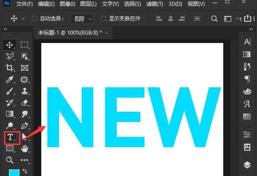The height and width of the screenshot is (176, 257).
Task: Select the Object Selection tool
Action: point(24,56)
